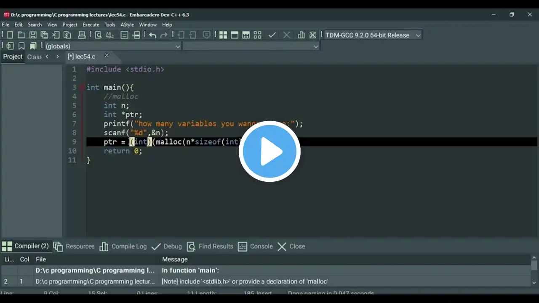This screenshot has height=303, width=539.
Task: Open the View menu
Action: (52, 25)
